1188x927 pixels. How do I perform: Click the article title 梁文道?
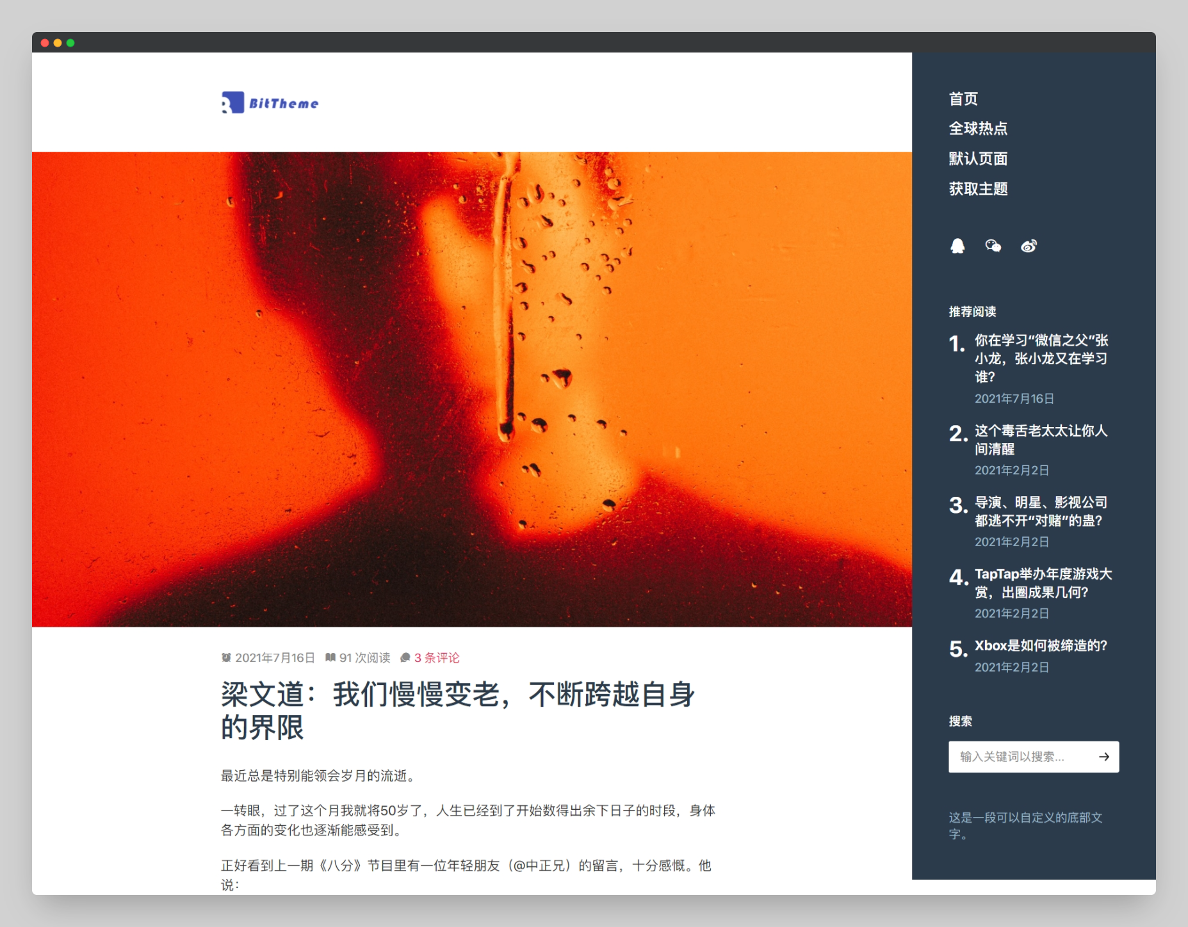(x=458, y=711)
